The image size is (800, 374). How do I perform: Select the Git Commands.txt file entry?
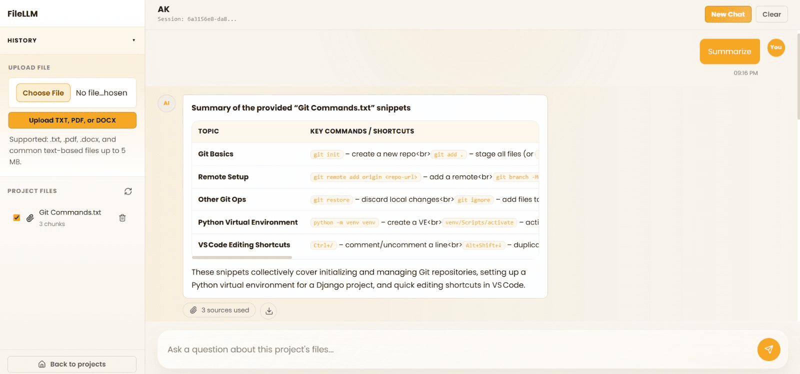coord(70,212)
